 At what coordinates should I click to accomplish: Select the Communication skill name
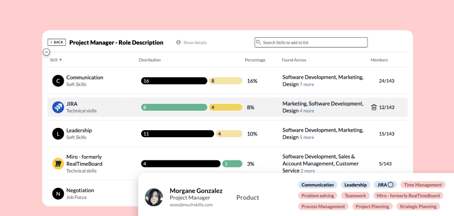85,78
